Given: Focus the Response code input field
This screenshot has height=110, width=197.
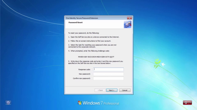Looking at the screenshot, I should (x=108, y=69).
